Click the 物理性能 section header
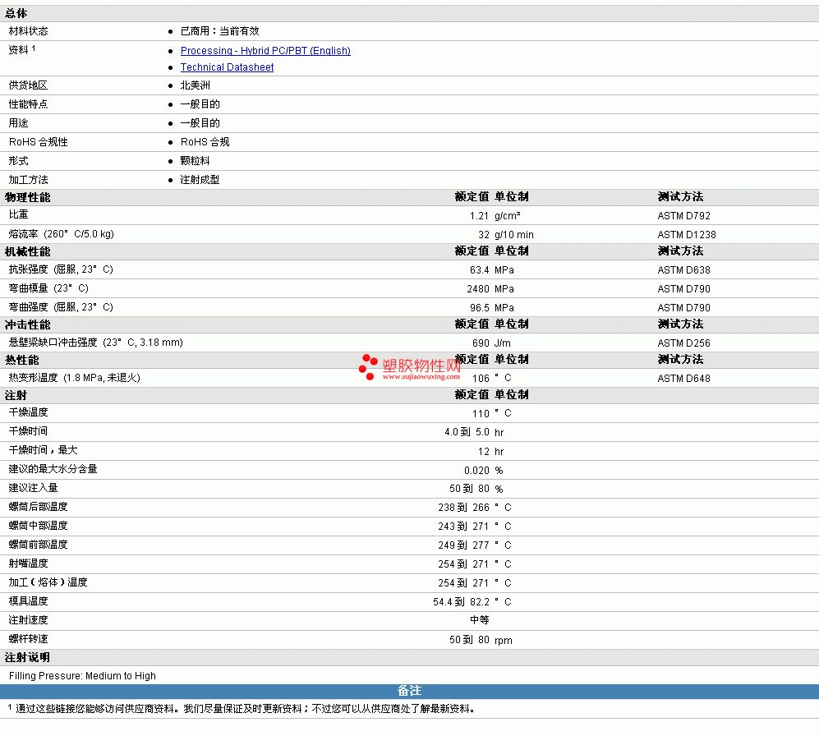The width and height of the screenshot is (819, 736). point(28,197)
